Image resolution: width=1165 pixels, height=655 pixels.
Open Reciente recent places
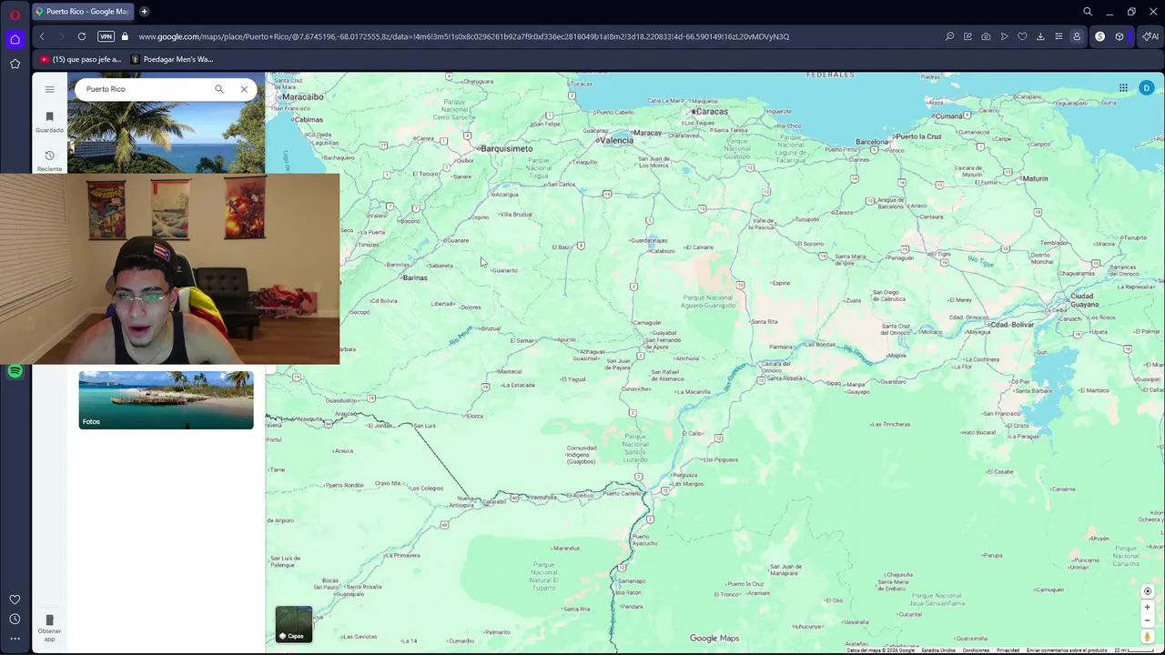click(49, 160)
